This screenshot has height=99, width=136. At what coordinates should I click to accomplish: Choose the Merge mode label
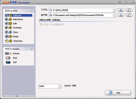point(16,37)
